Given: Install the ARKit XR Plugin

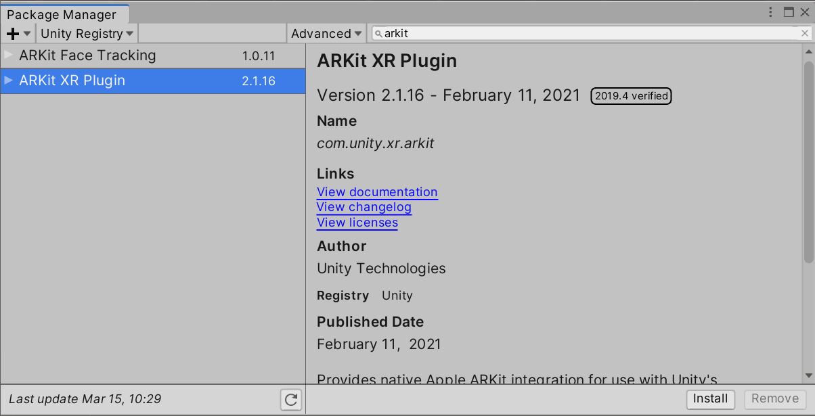Looking at the screenshot, I should click(710, 399).
